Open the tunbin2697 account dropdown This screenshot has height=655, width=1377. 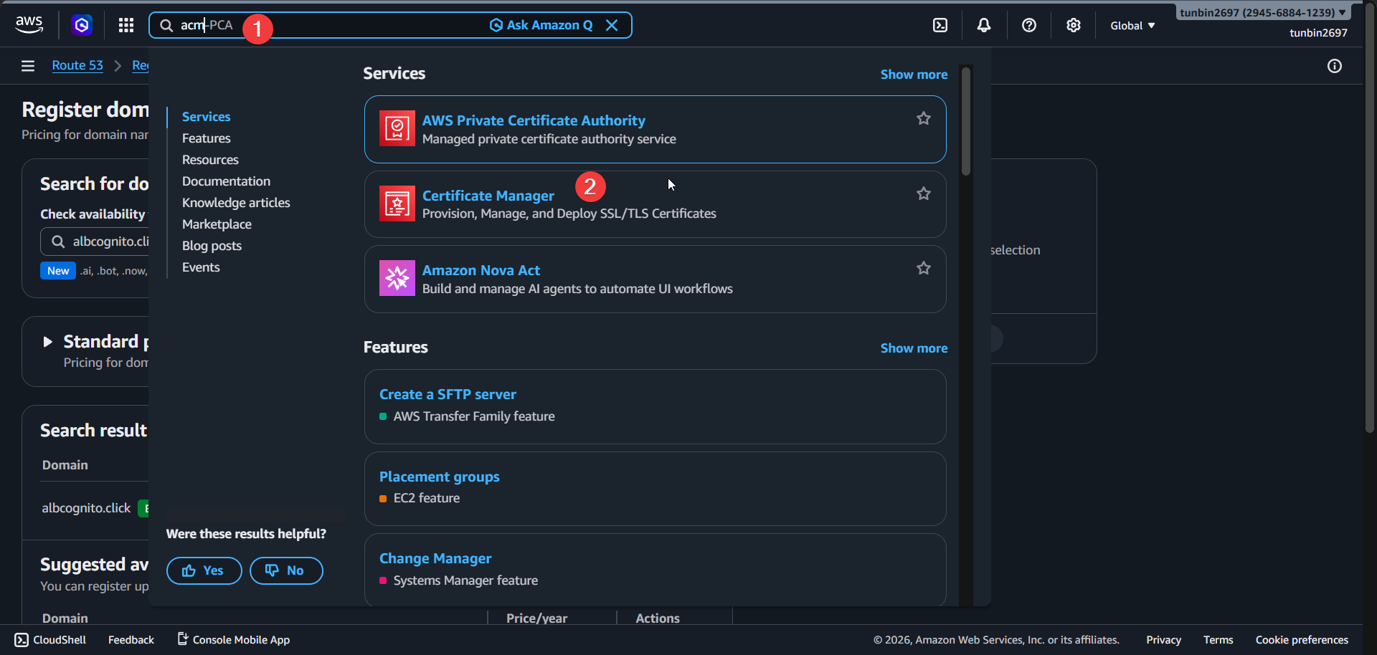1261,11
